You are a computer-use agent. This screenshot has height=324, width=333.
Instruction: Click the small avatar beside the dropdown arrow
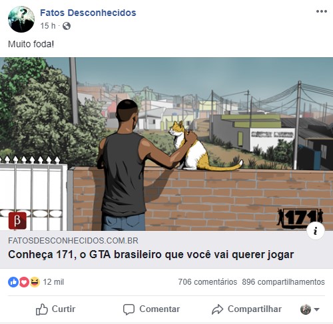coord(306,309)
